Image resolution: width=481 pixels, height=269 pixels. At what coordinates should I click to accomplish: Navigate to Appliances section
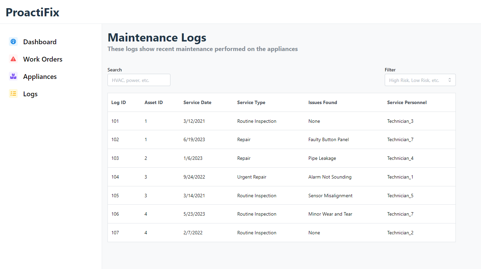pyautogui.click(x=40, y=77)
